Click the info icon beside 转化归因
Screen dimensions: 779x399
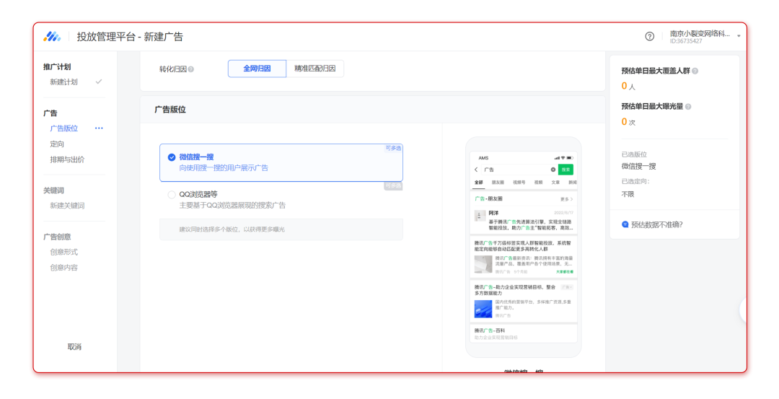click(x=191, y=69)
